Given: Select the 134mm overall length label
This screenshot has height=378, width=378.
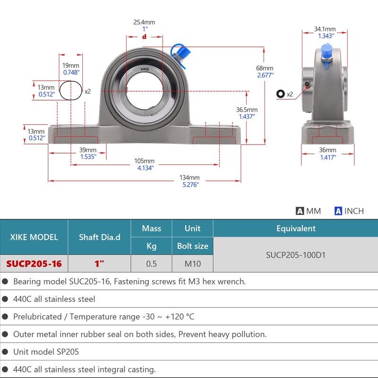Looking at the screenshot, I should click(189, 178).
